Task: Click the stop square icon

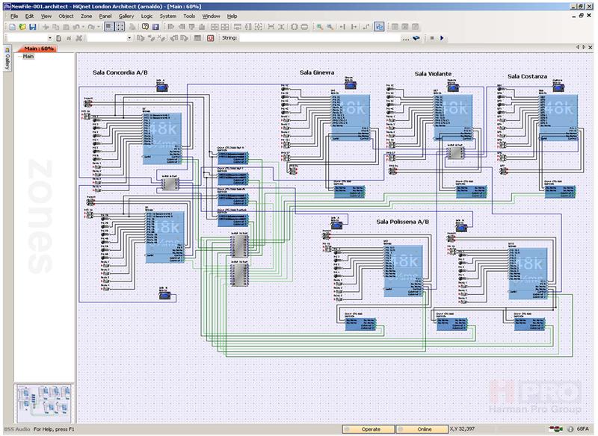Action: pyautogui.click(x=432, y=37)
